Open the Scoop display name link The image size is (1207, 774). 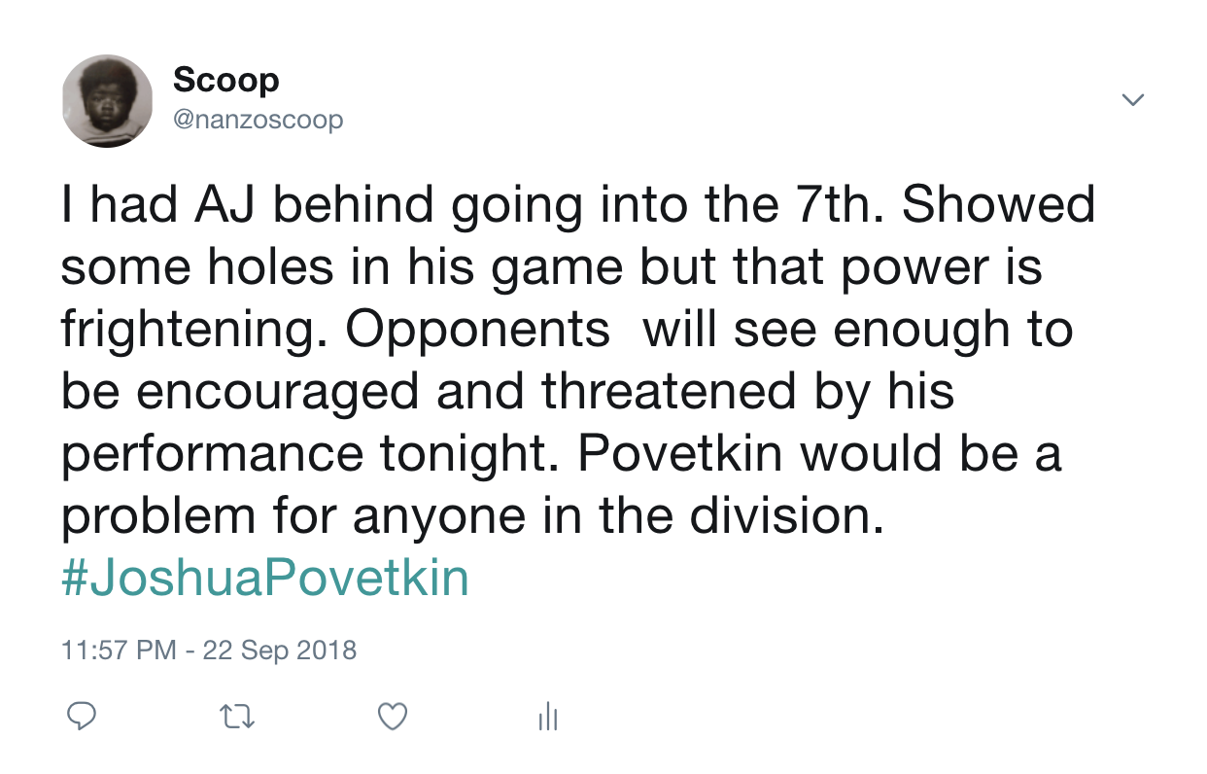pyautogui.click(x=225, y=80)
